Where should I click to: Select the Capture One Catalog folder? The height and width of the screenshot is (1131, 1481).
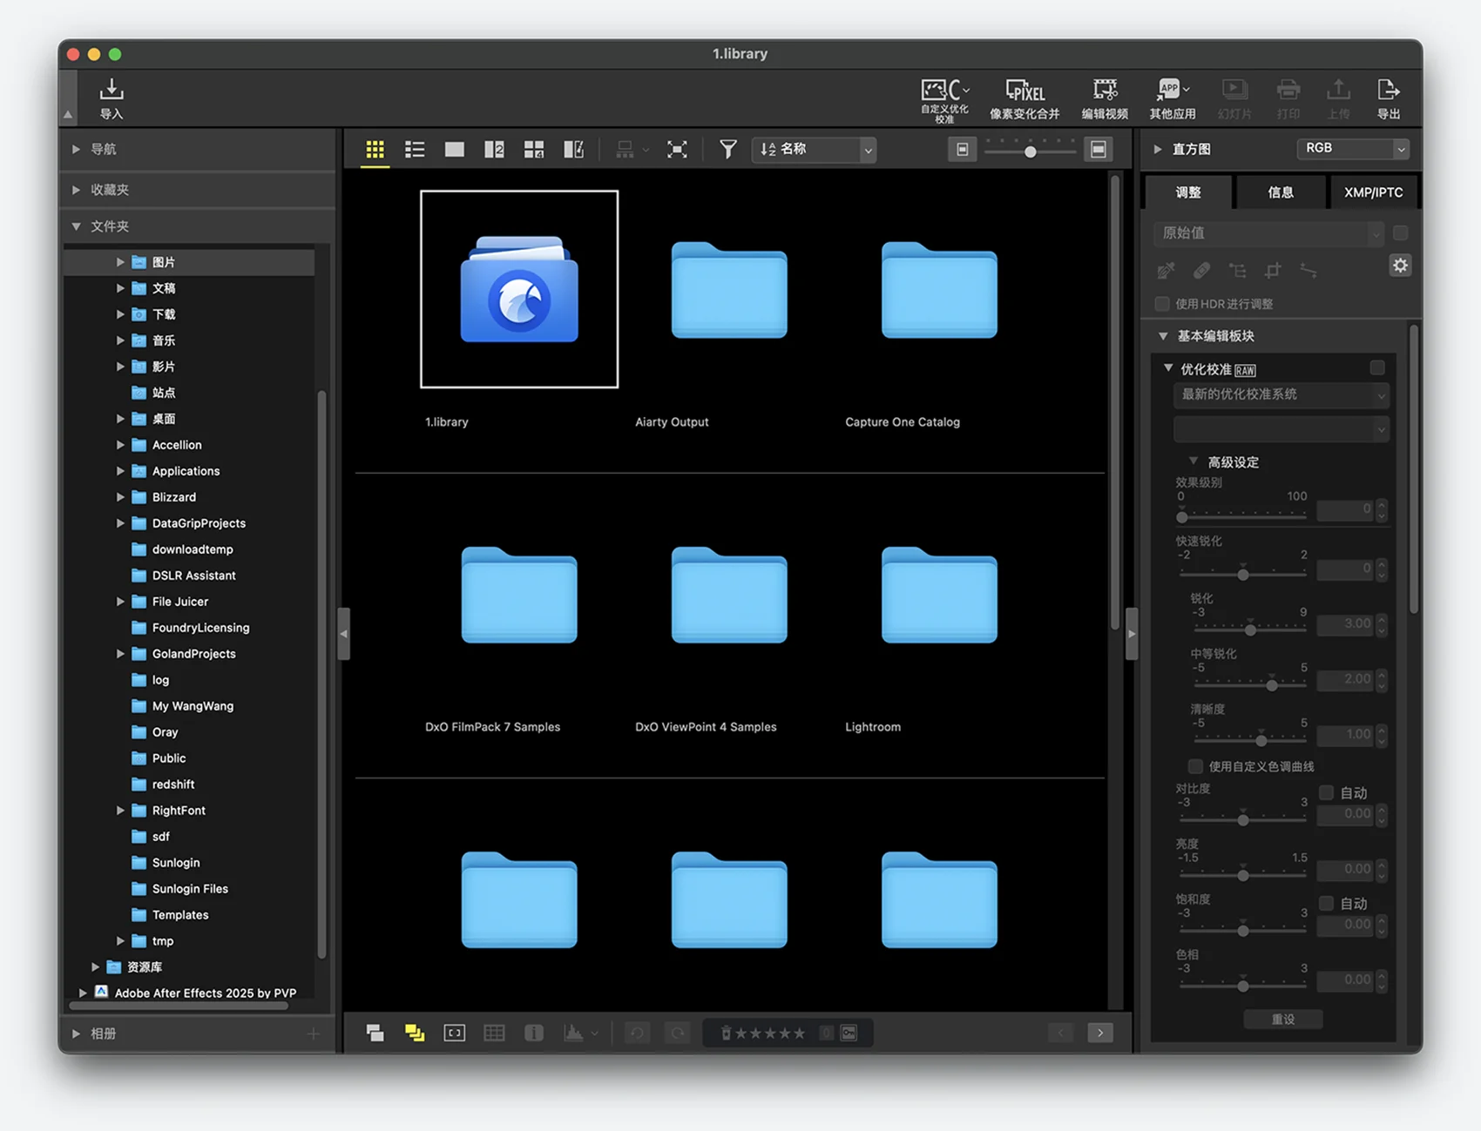click(939, 290)
